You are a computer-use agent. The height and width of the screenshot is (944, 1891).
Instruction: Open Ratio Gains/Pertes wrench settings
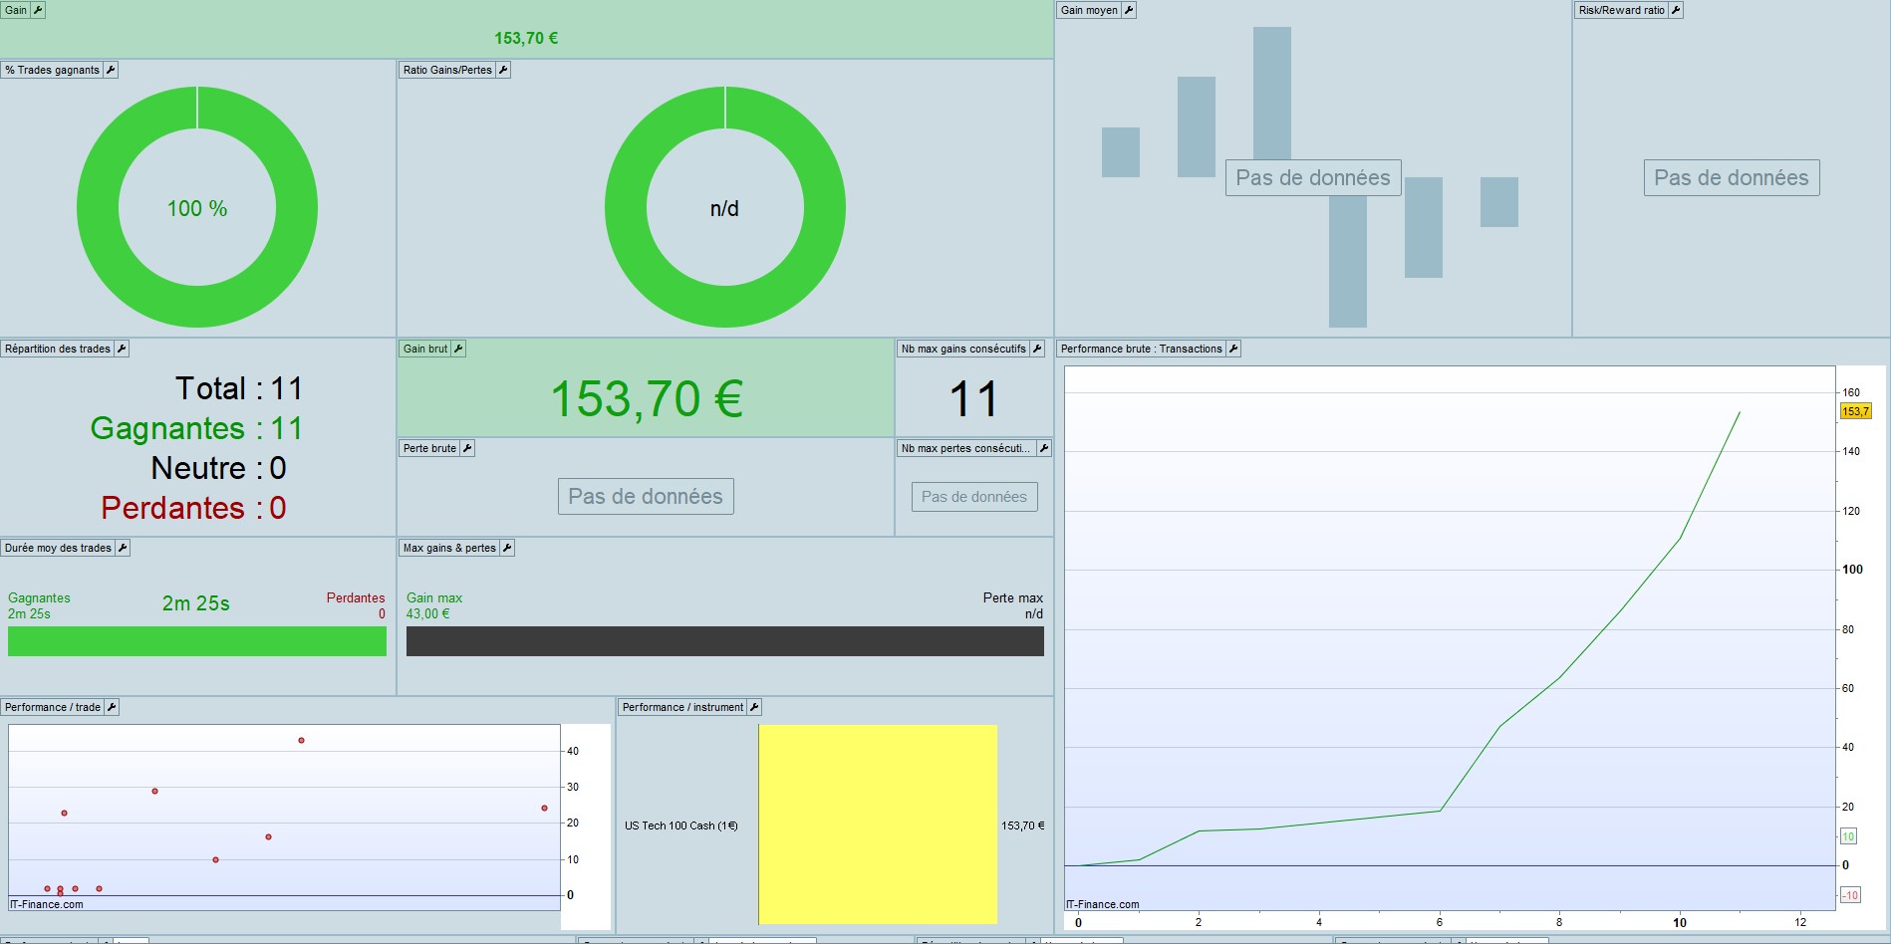point(503,70)
